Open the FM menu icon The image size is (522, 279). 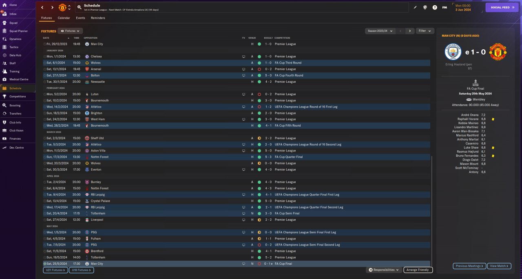tap(445, 7)
